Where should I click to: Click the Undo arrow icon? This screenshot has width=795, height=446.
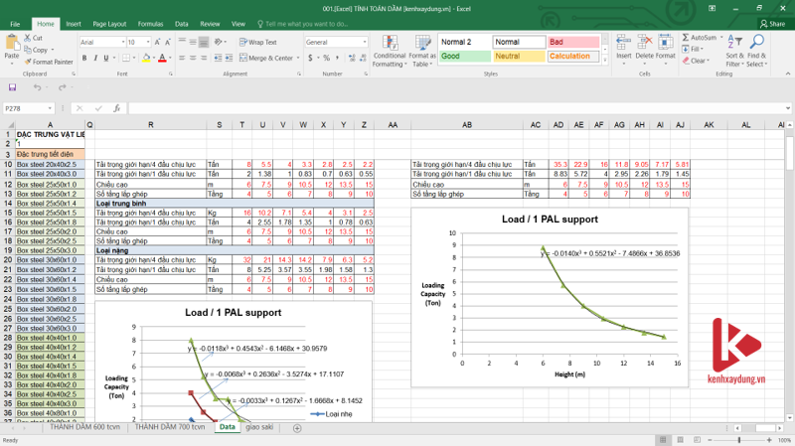click(x=37, y=87)
